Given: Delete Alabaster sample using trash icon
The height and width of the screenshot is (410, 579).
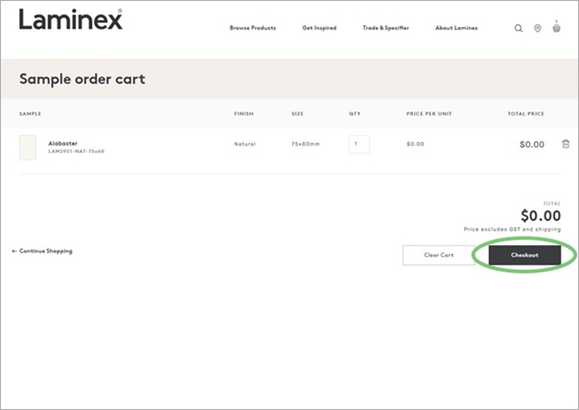Looking at the screenshot, I should (x=566, y=145).
